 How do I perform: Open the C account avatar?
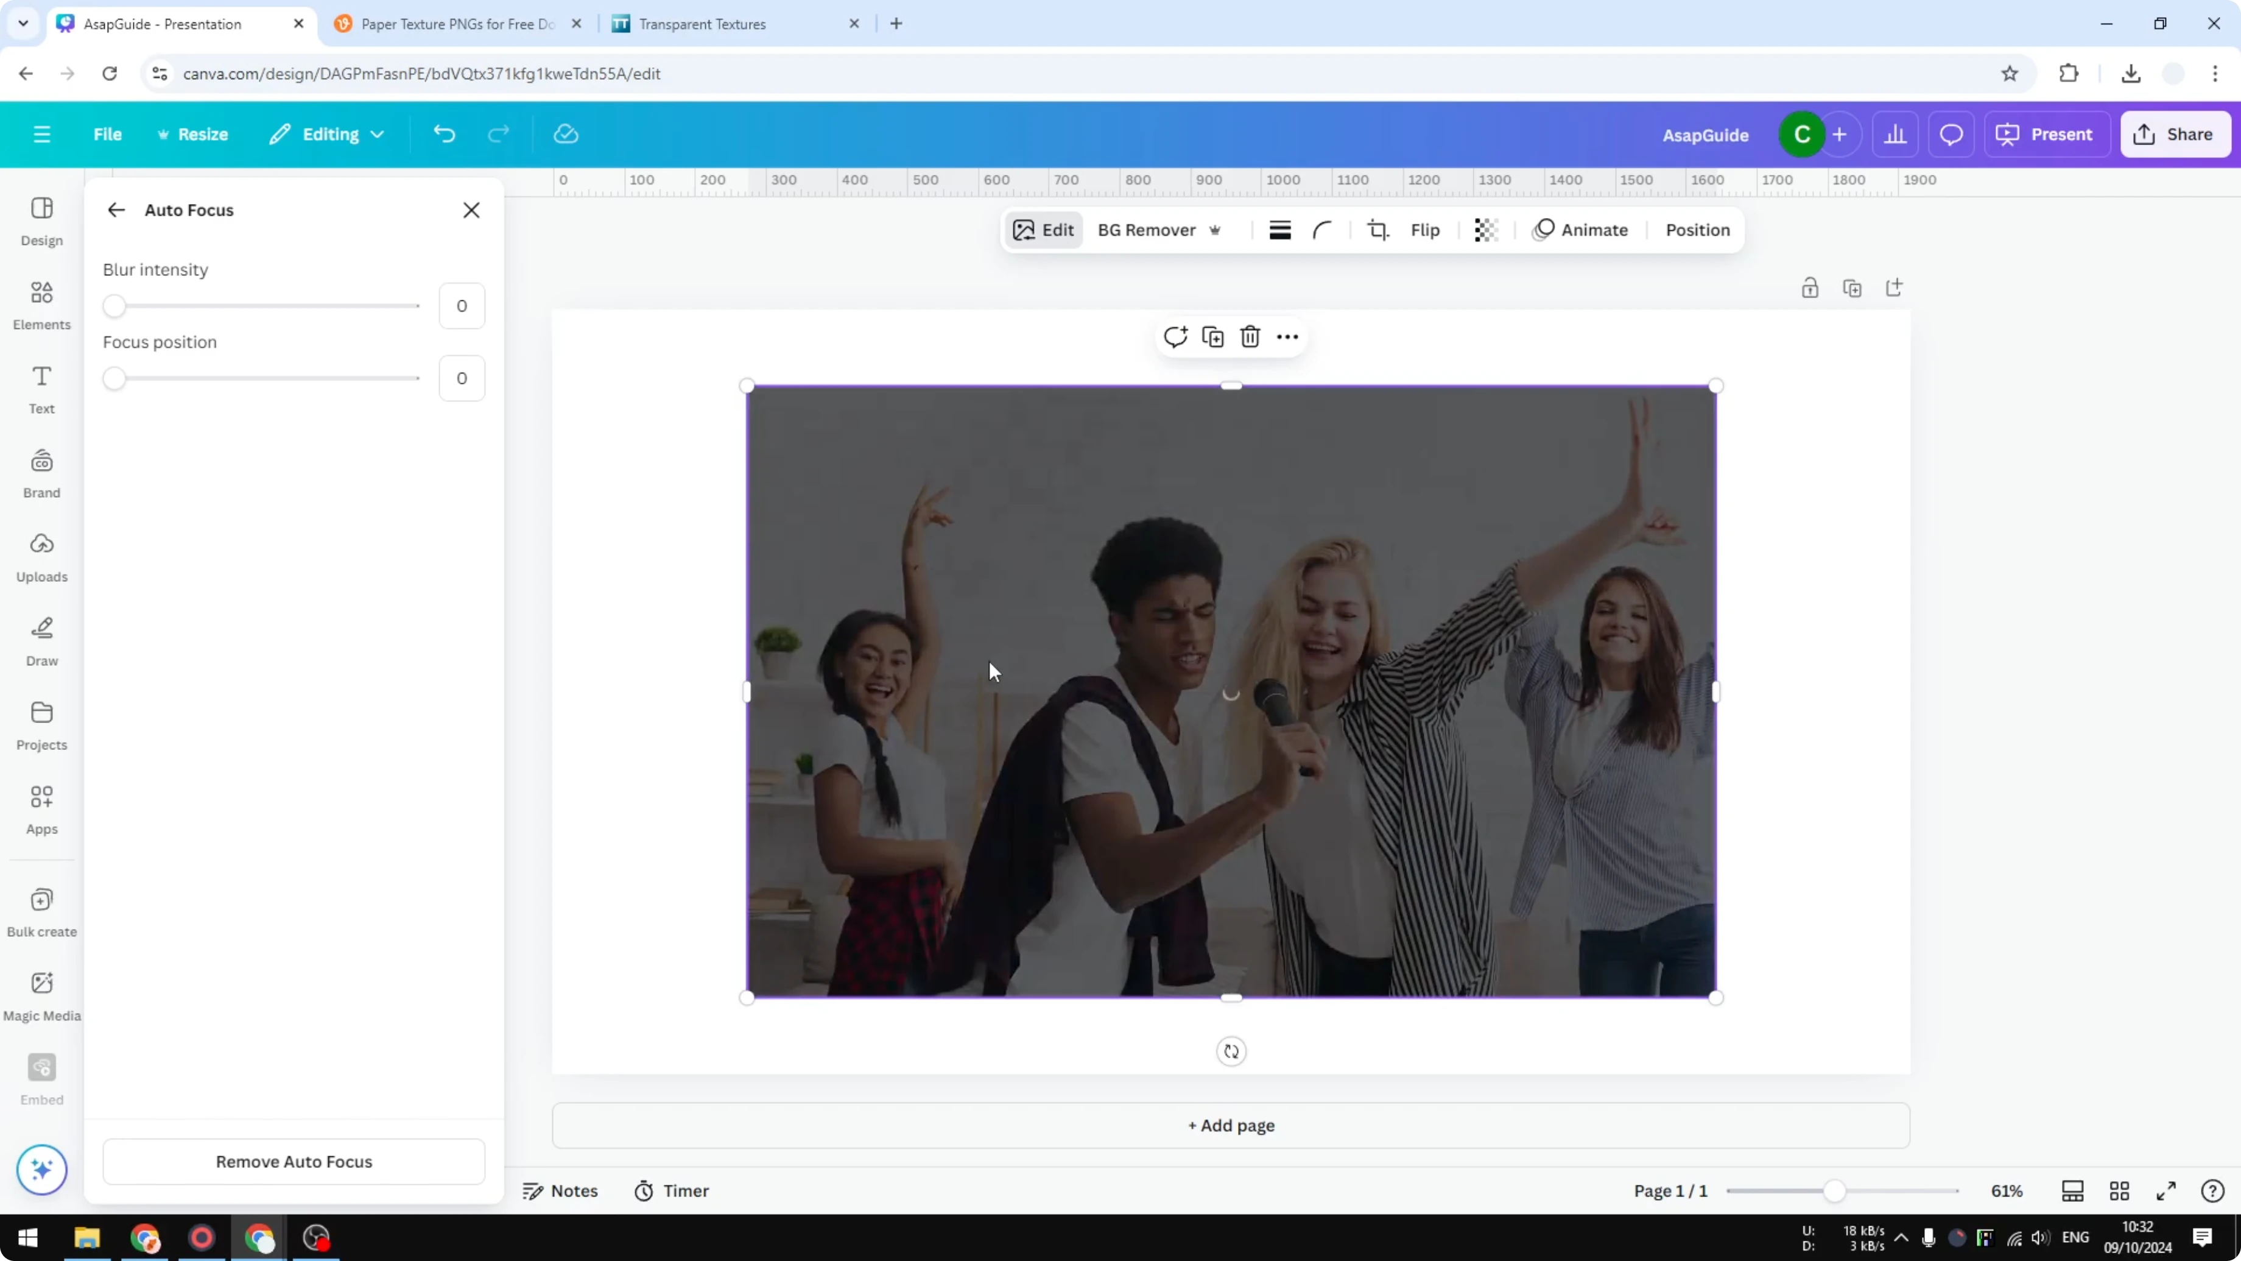[1802, 135]
